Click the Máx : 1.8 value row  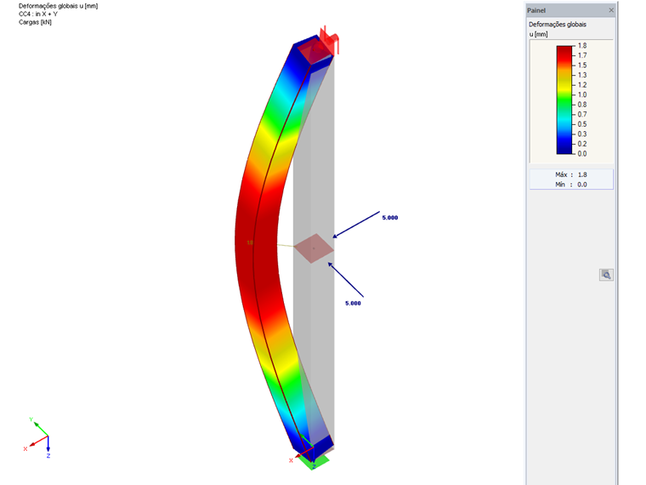(571, 174)
